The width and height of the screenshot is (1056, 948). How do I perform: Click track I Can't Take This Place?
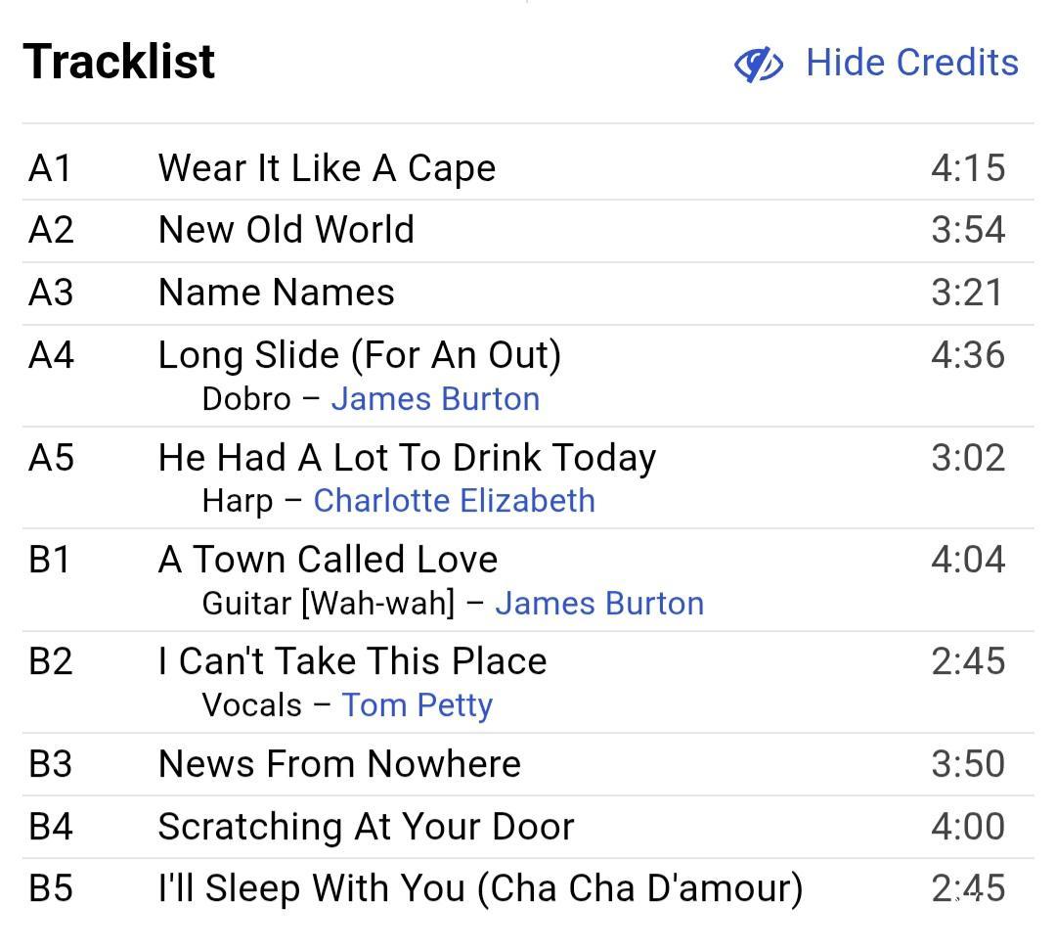pos(352,661)
